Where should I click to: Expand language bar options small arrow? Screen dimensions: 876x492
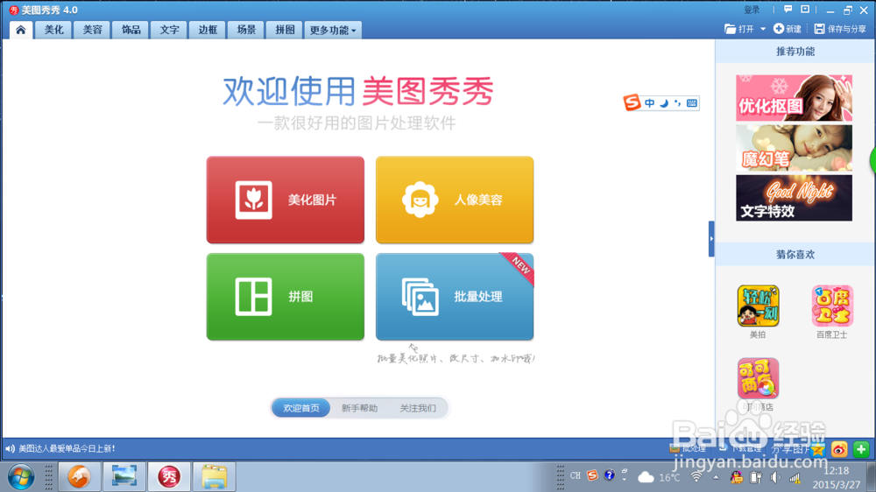click(x=625, y=478)
